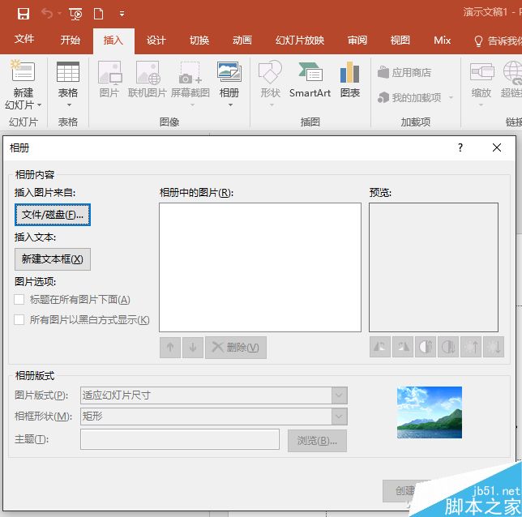Click the 删除(V) button

(236, 348)
